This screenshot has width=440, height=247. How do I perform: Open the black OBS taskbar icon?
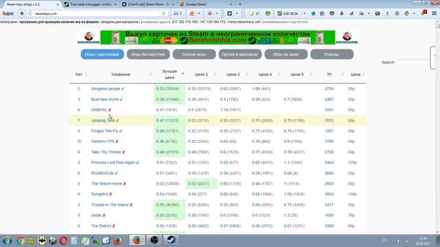pyautogui.click(x=154, y=240)
